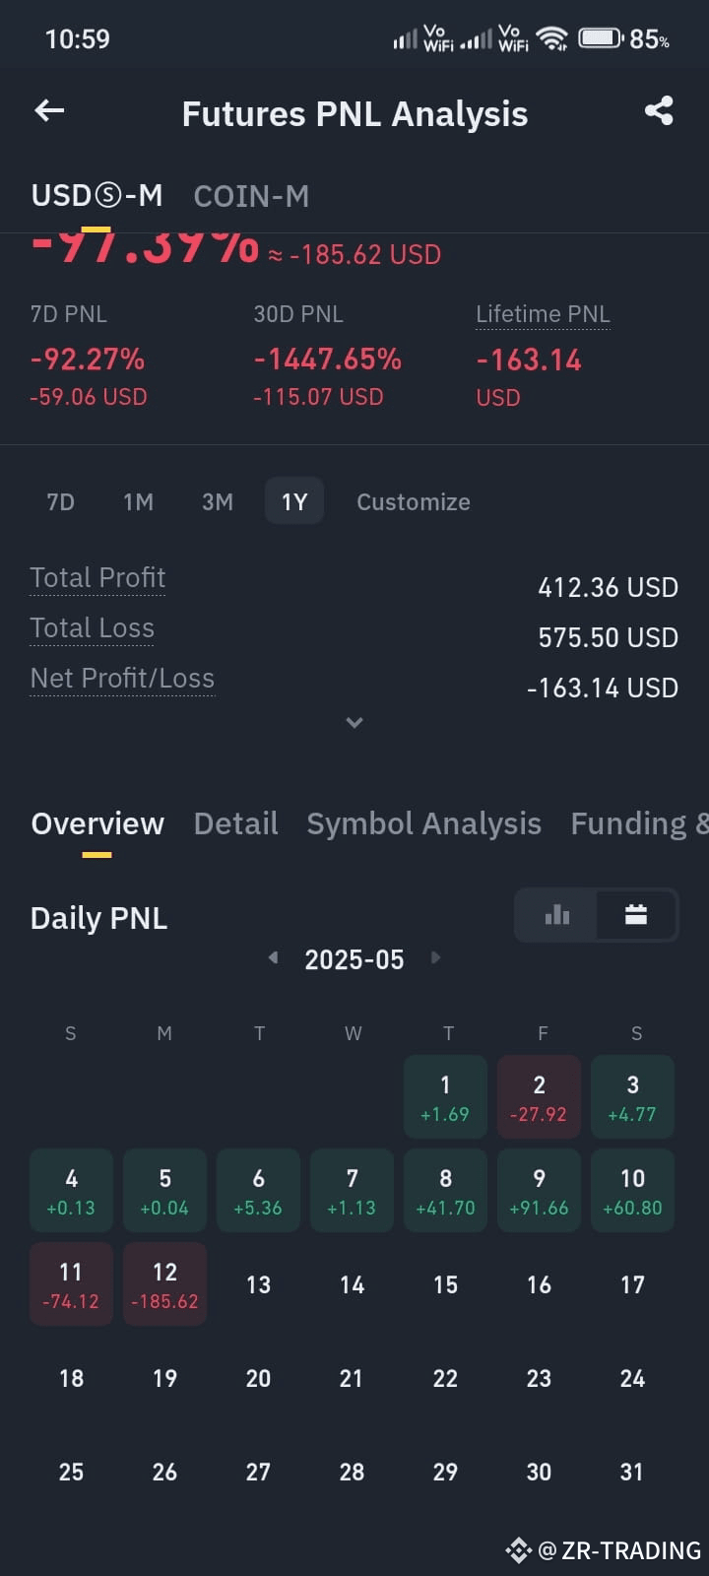Open the Detail tab
This screenshot has height=1576, width=709.
[x=235, y=823]
